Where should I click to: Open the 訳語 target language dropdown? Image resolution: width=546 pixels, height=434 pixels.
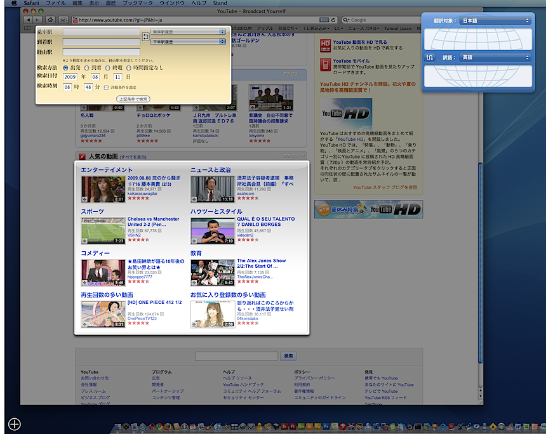pos(495,58)
